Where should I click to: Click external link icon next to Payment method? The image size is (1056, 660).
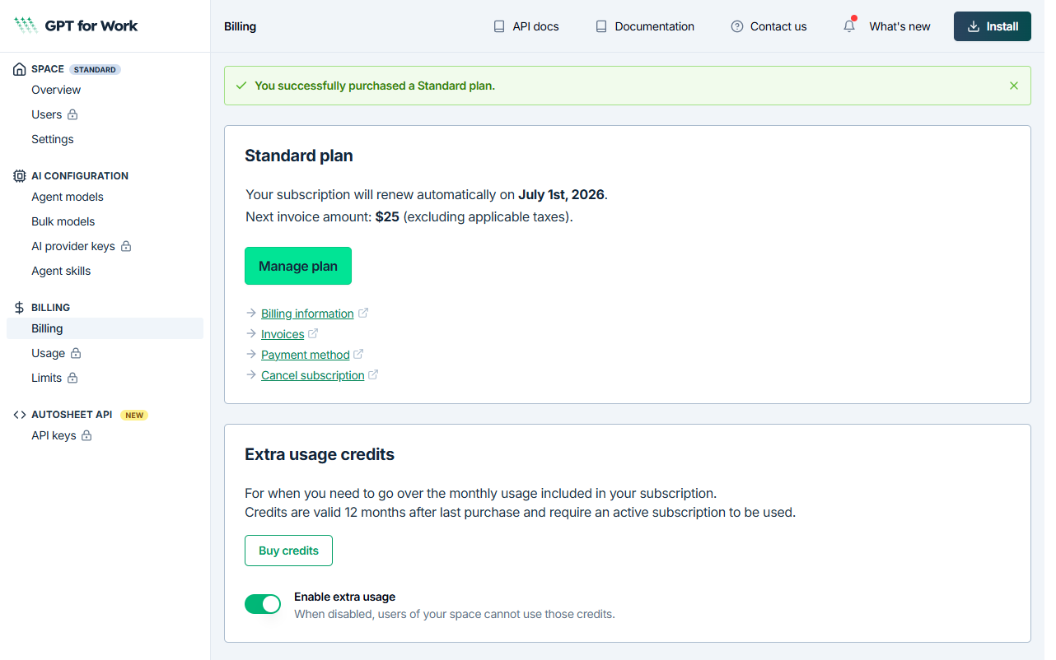[x=358, y=354]
